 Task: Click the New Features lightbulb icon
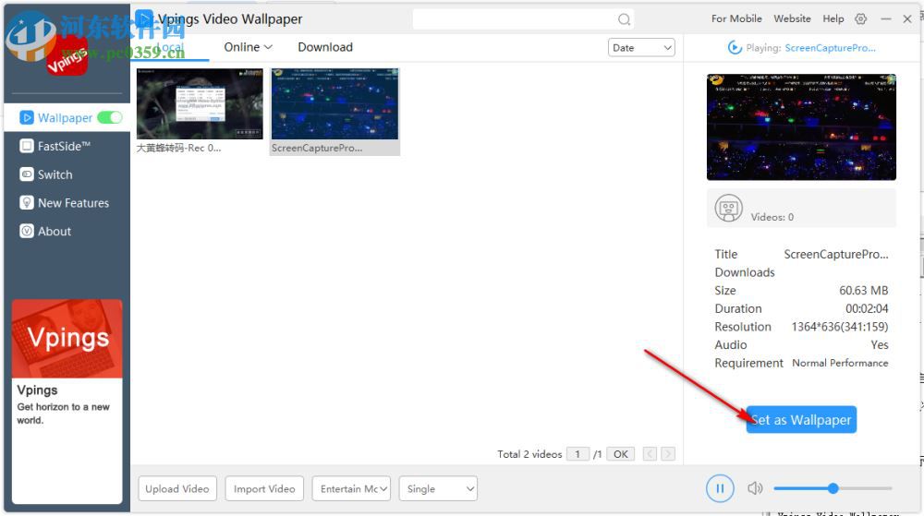point(27,202)
